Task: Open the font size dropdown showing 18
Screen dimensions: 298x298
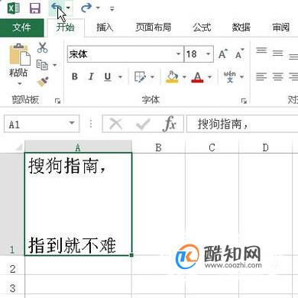Action: tap(208, 53)
